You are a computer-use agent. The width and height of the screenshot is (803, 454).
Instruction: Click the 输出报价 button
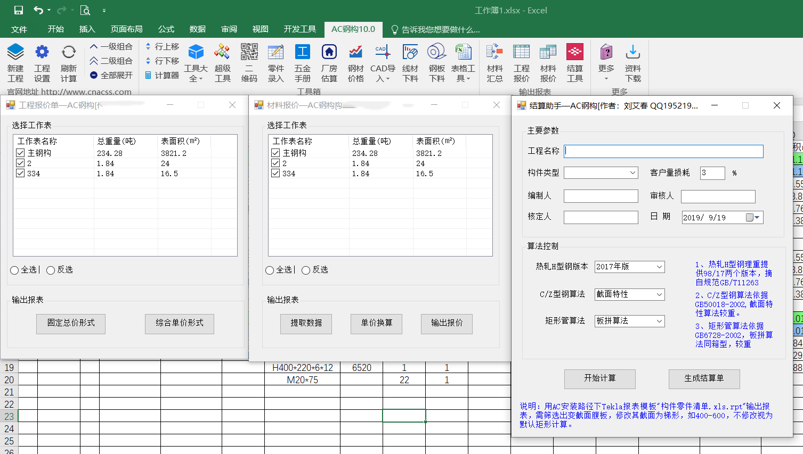point(447,324)
